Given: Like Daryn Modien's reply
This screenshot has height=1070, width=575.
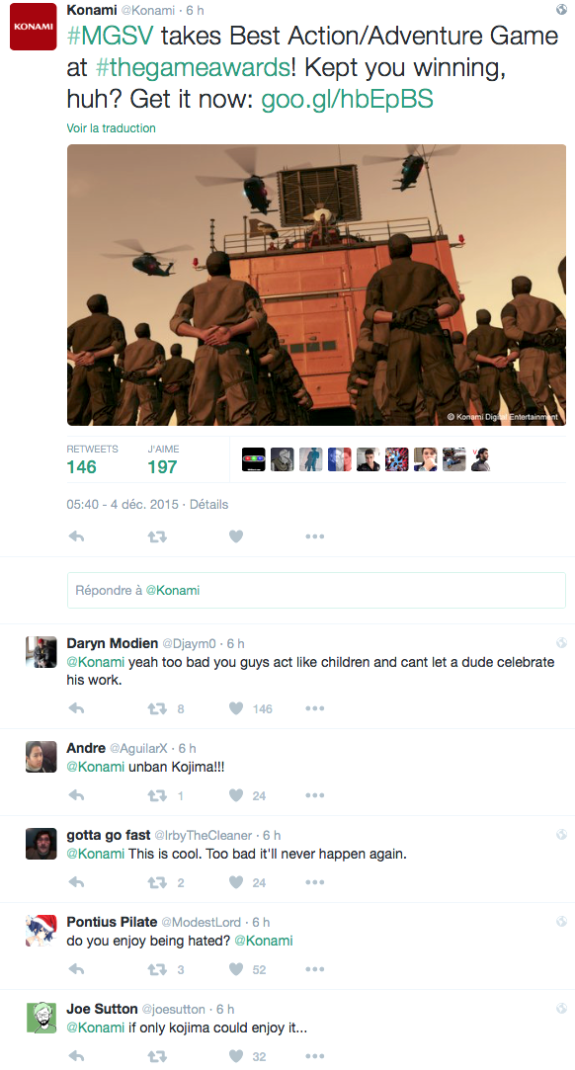Looking at the screenshot, I should [236, 708].
